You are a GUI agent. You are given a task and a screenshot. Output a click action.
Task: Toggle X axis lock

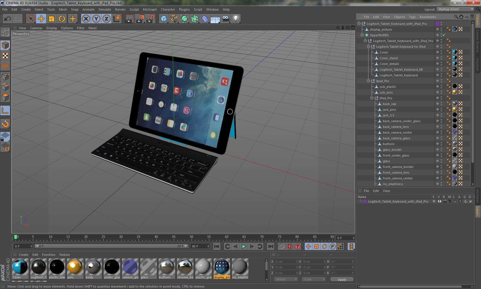[x=86, y=19]
